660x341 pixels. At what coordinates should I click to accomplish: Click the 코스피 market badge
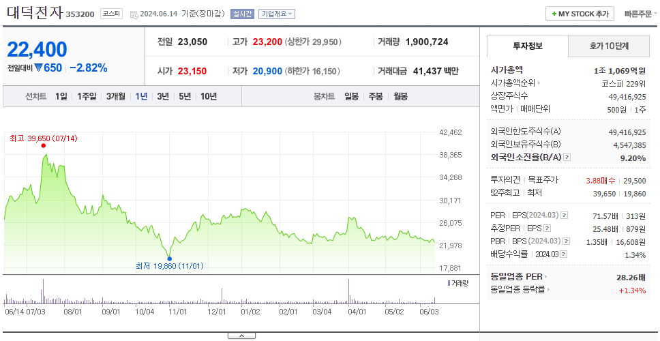(x=111, y=14)
